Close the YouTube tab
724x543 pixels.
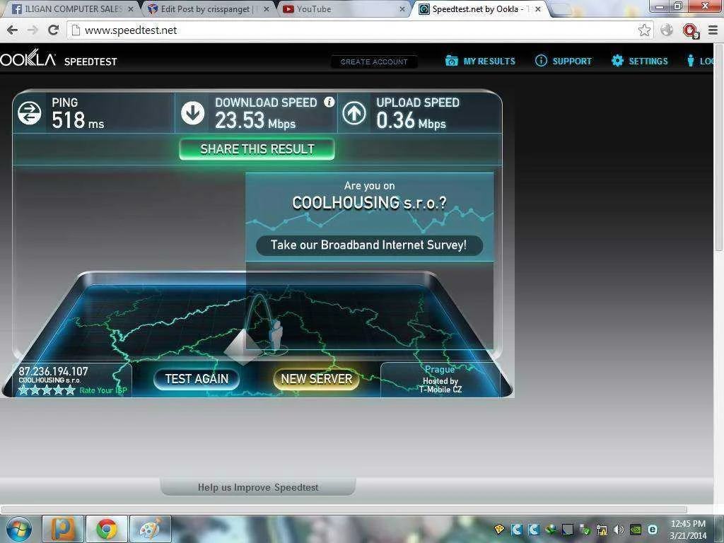(402, 9)
